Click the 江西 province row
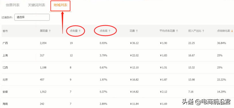 (117, 67)
